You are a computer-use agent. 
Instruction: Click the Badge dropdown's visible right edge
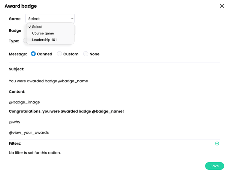click(x=75, y=30)
